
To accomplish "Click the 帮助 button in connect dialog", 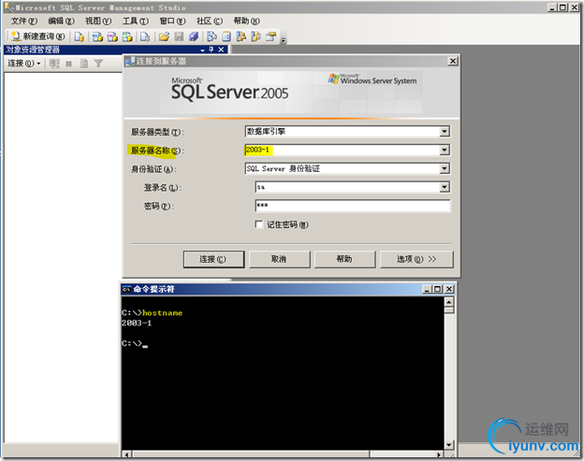I will (x=345, y=259).
